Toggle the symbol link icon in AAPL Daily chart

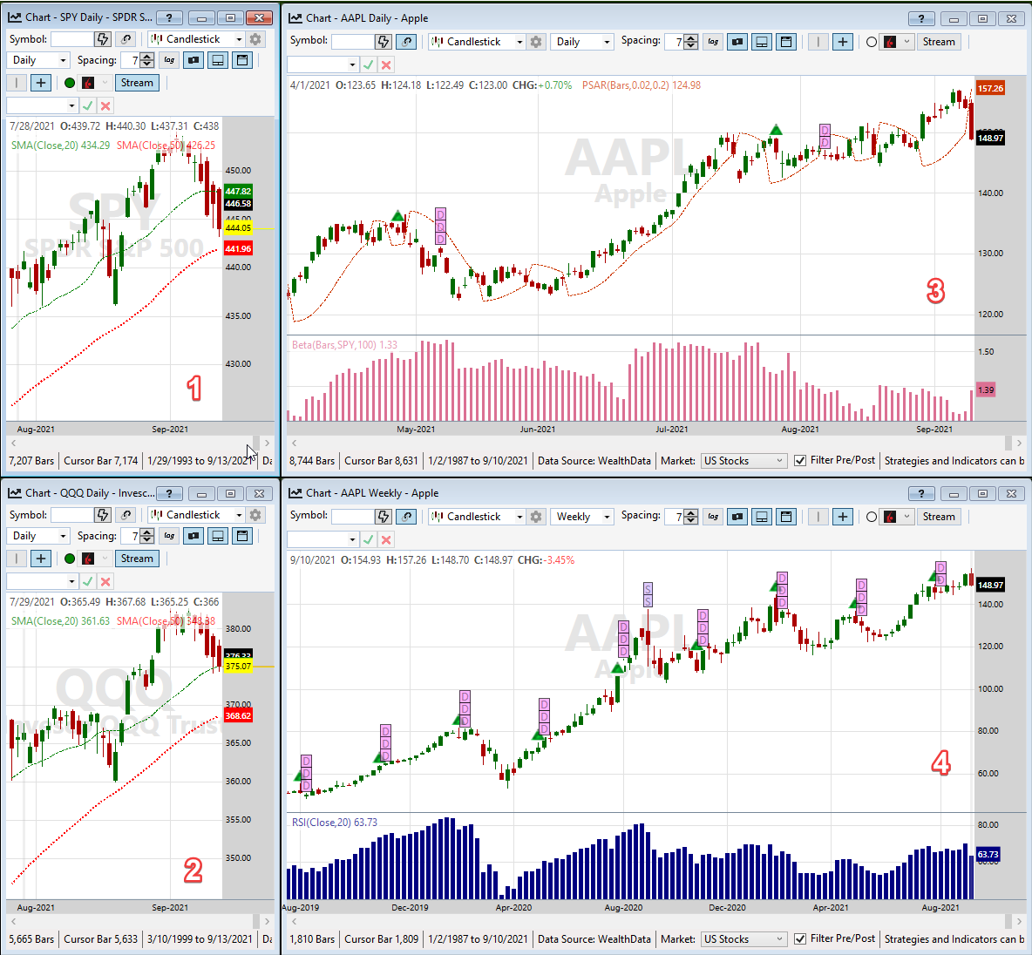click(x=407, y=42)
